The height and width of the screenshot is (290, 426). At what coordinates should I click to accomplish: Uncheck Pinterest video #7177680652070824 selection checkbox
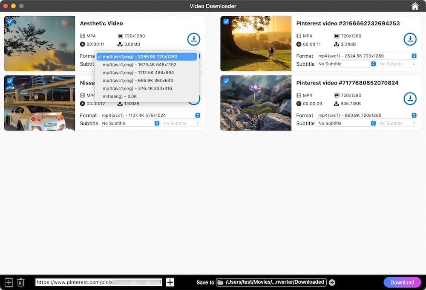226,81
